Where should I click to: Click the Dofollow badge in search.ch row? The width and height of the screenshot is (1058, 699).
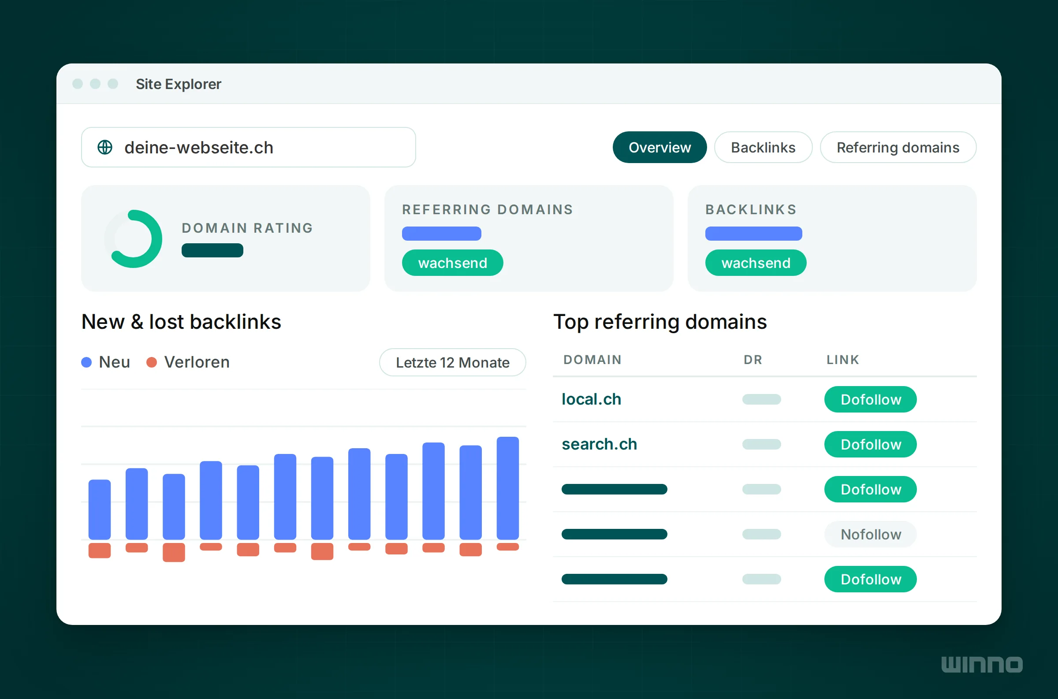tap(870, 444)
